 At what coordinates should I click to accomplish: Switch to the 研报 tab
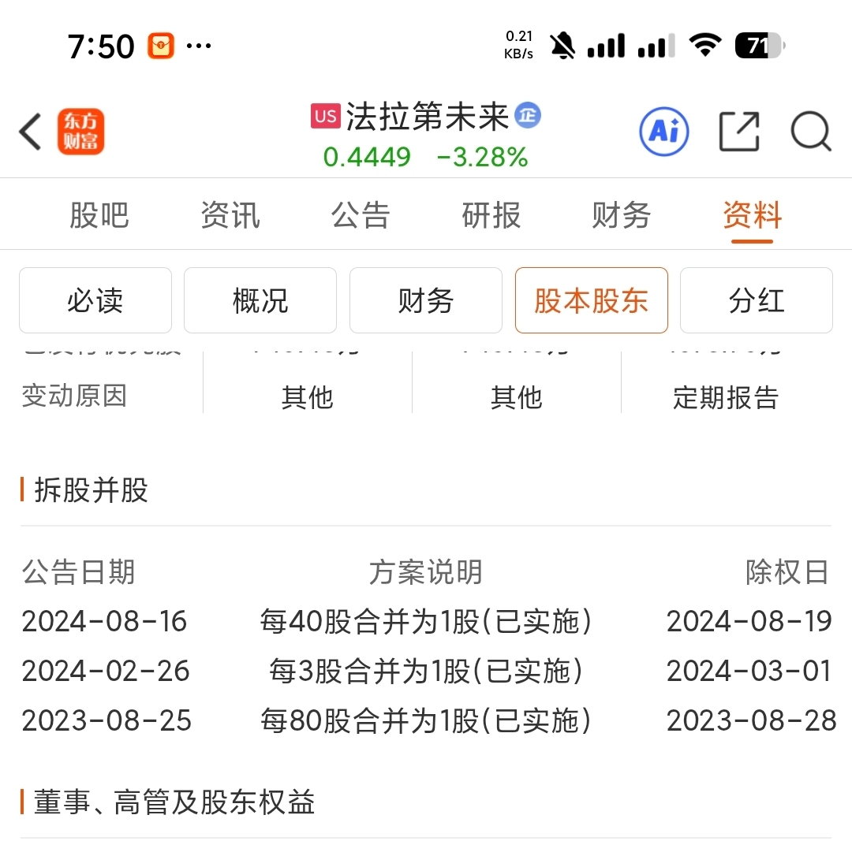(491, 215)
